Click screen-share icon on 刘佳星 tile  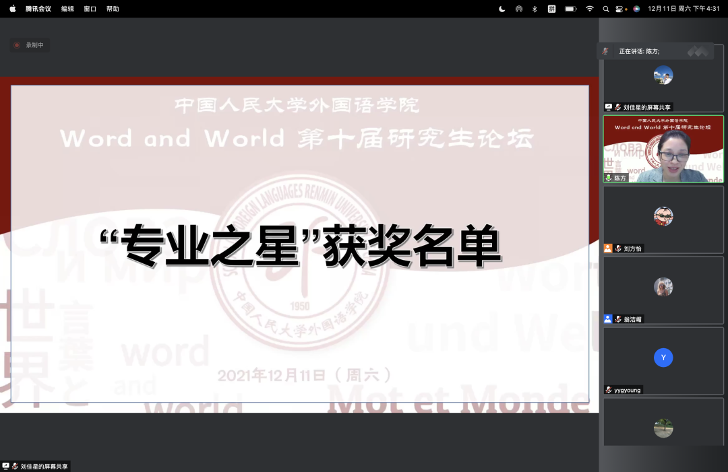609,107
